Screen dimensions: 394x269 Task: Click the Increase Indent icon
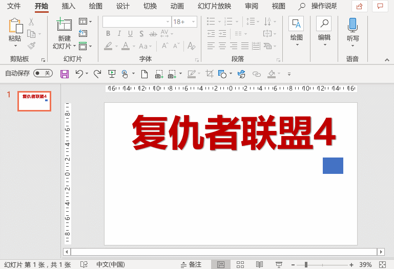coord(222,34)
